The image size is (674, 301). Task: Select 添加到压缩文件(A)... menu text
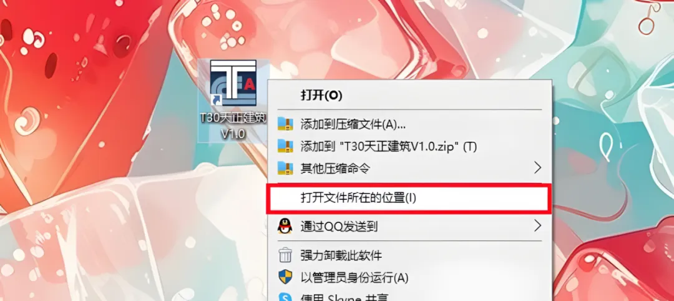point(353,125)
